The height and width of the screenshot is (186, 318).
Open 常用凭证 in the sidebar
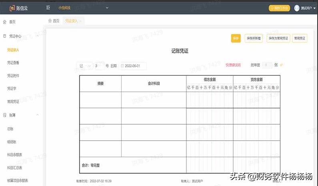(13, 101)
